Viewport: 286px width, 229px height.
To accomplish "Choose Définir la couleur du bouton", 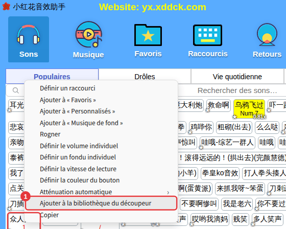I will point(101,180).
